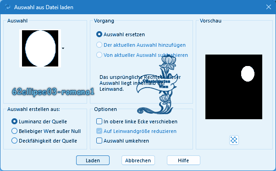Click the Vorschau preview image
276x171 pixels.
pos(234,87)
